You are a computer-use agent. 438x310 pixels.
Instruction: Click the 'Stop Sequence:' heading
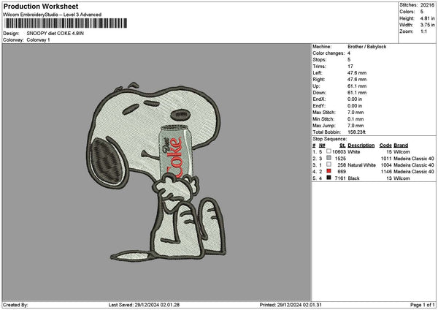coord(330,139)
